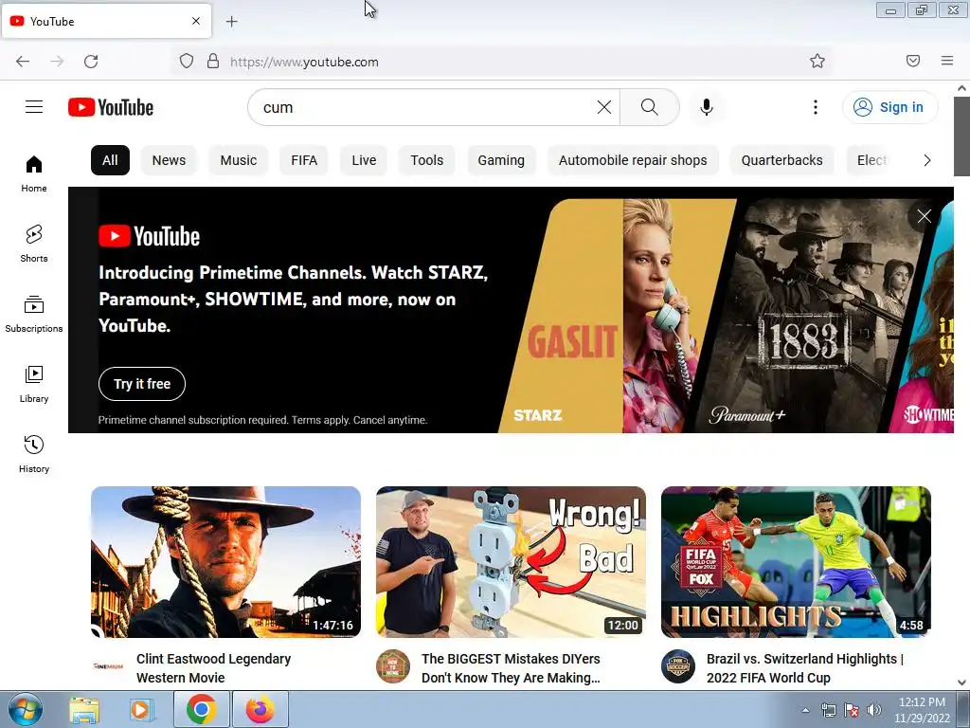Screen dimensions: 970x728
Task: Click the volume speaker tray icon
Action: point(874,710)
